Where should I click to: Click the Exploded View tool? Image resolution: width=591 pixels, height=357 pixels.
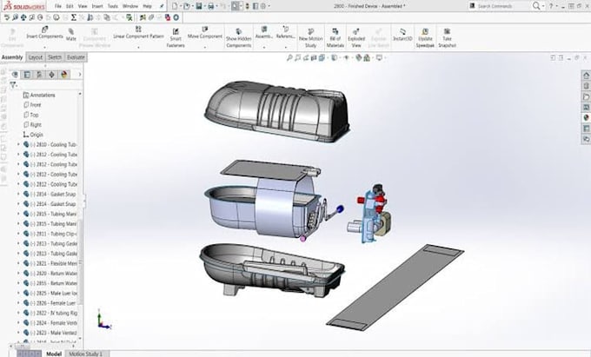pyautogui.click(x=356, y=38)
